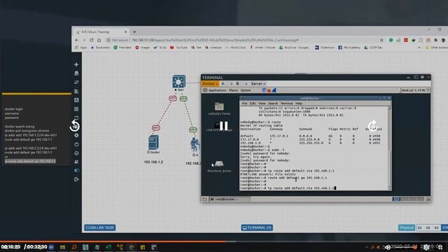Screen dimensions: 448x252
Task: Rewind video ten seconds with the overlay button
Action: click(x=75, y=126)
